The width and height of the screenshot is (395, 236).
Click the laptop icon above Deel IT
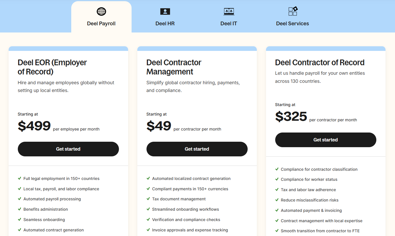pos(229,11)
